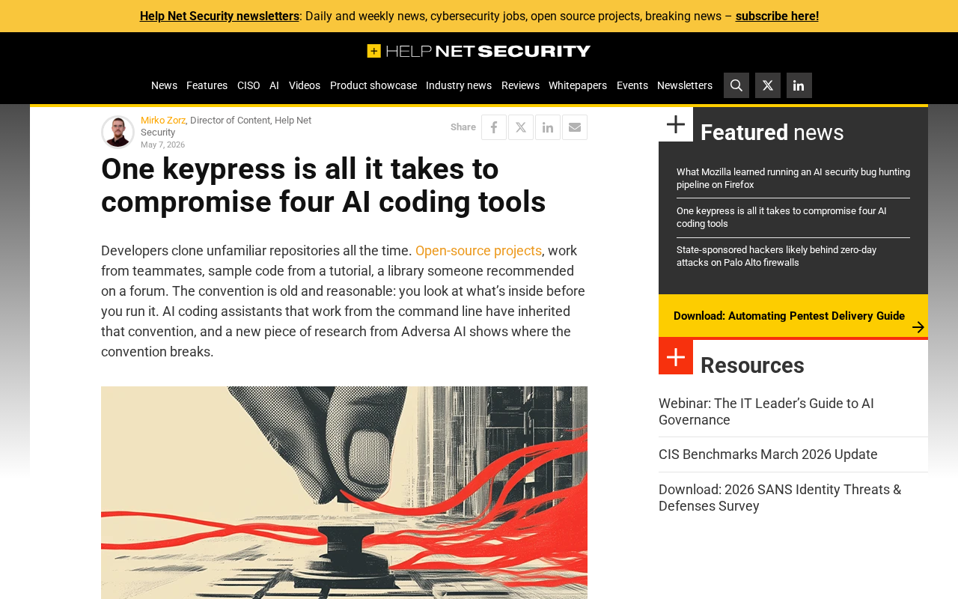Go to the CISO section
The height and width of the screenshot is (599, 958).
tap(248, 85)
